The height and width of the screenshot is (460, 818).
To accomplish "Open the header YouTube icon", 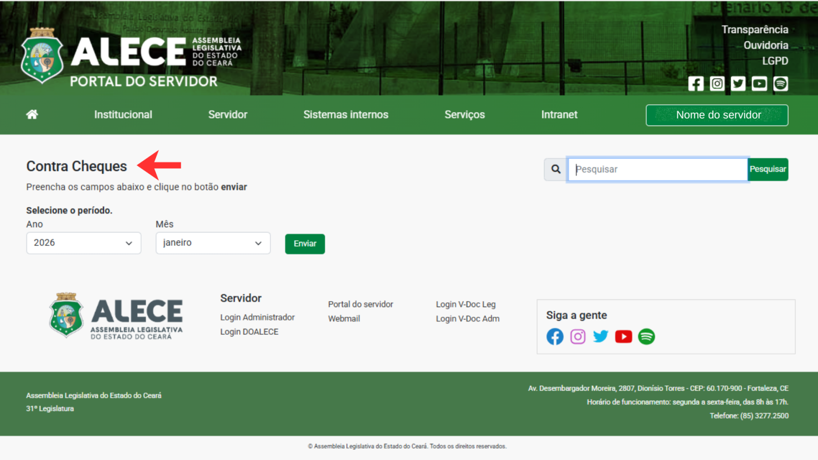I will (759, 84).
